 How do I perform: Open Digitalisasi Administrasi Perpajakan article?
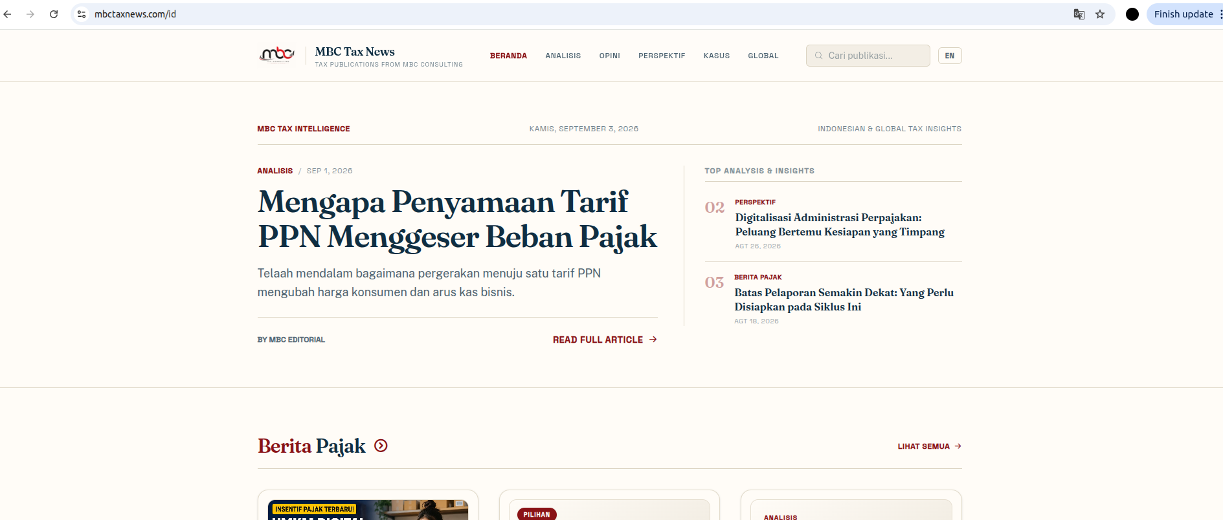(840, 224)
